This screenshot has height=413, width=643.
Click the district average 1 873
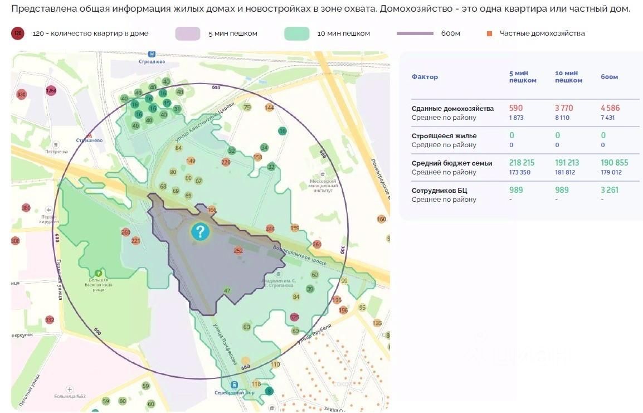pos(517,118)
